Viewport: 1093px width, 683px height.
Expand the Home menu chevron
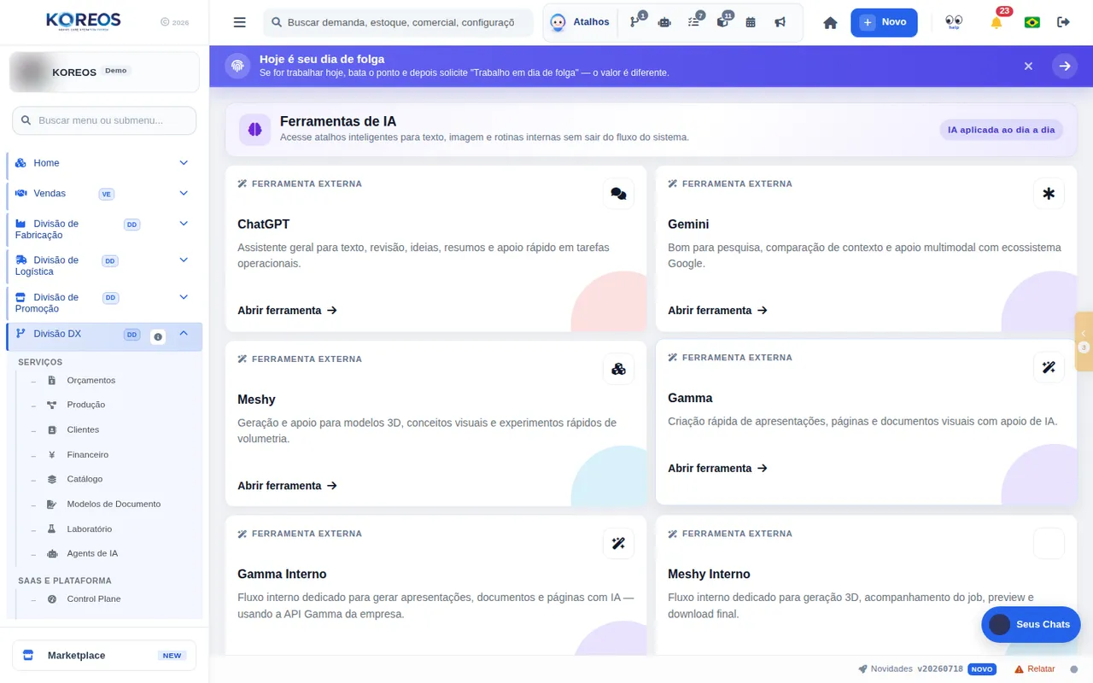click(184, 162)
